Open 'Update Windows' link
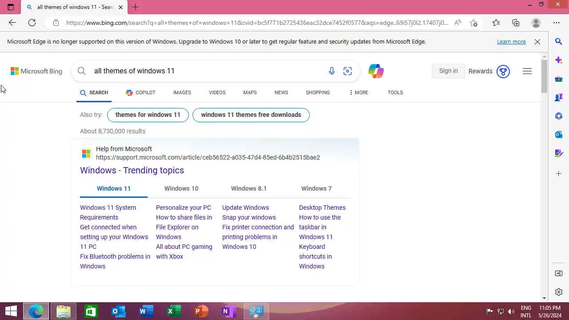This screenshot has width=569, height=320. 245,208
